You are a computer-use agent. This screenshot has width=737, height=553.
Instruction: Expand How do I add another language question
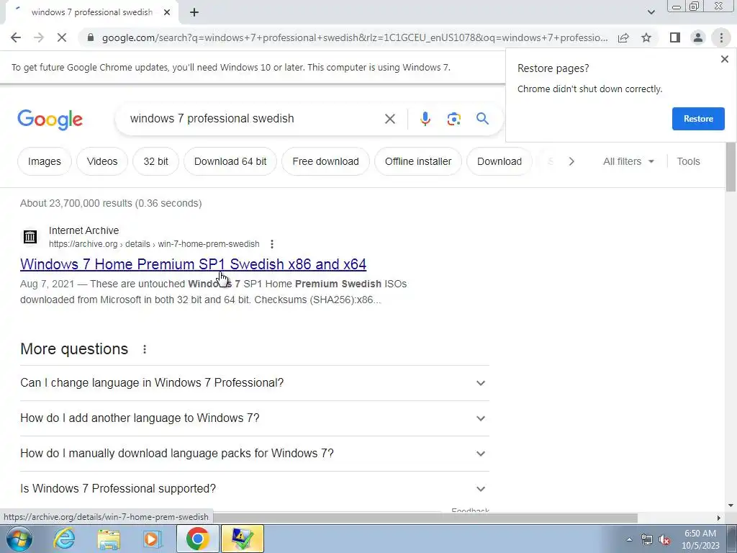(254, 418)
